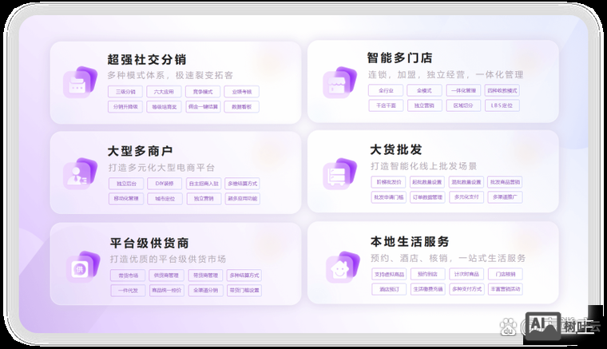607x349 pixels.
Task: Open the 大型多商户 heading
Action: coord(140,151)
